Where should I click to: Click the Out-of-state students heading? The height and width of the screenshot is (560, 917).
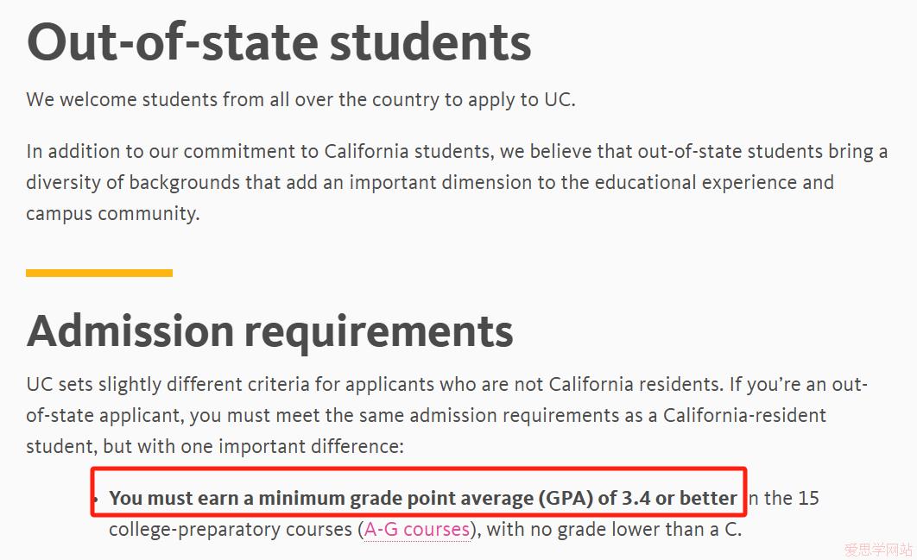click(279, 42)
